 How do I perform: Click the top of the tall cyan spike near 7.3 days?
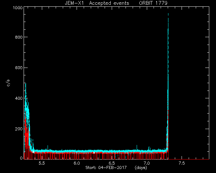pos(168,14)
